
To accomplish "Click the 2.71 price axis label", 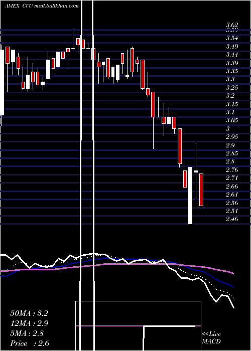I will [x=232, y=178].
